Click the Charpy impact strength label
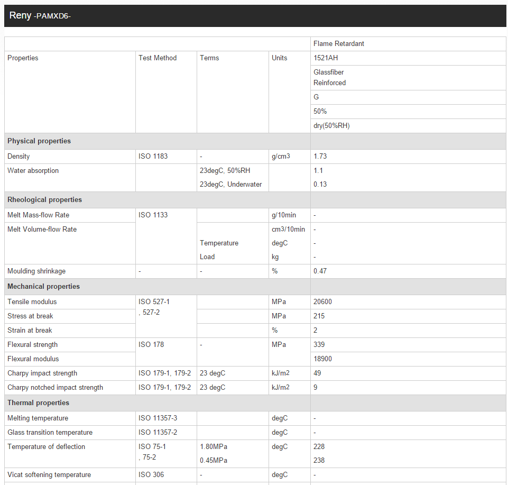Viewport: 508px width, 485px height. [x=42, y=373]
